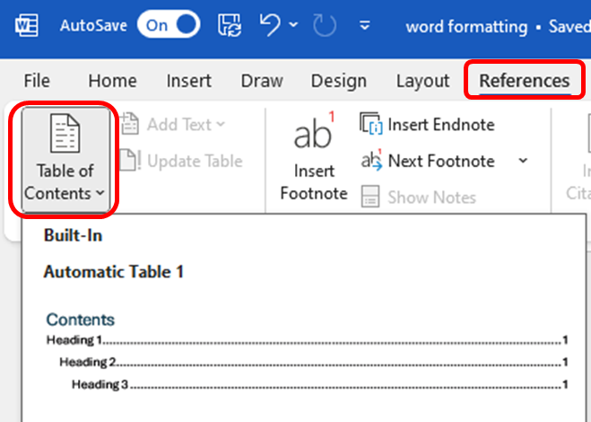Screen dimensions: 591x422
Task: Click the Redo icon
Action: point(326,25)
